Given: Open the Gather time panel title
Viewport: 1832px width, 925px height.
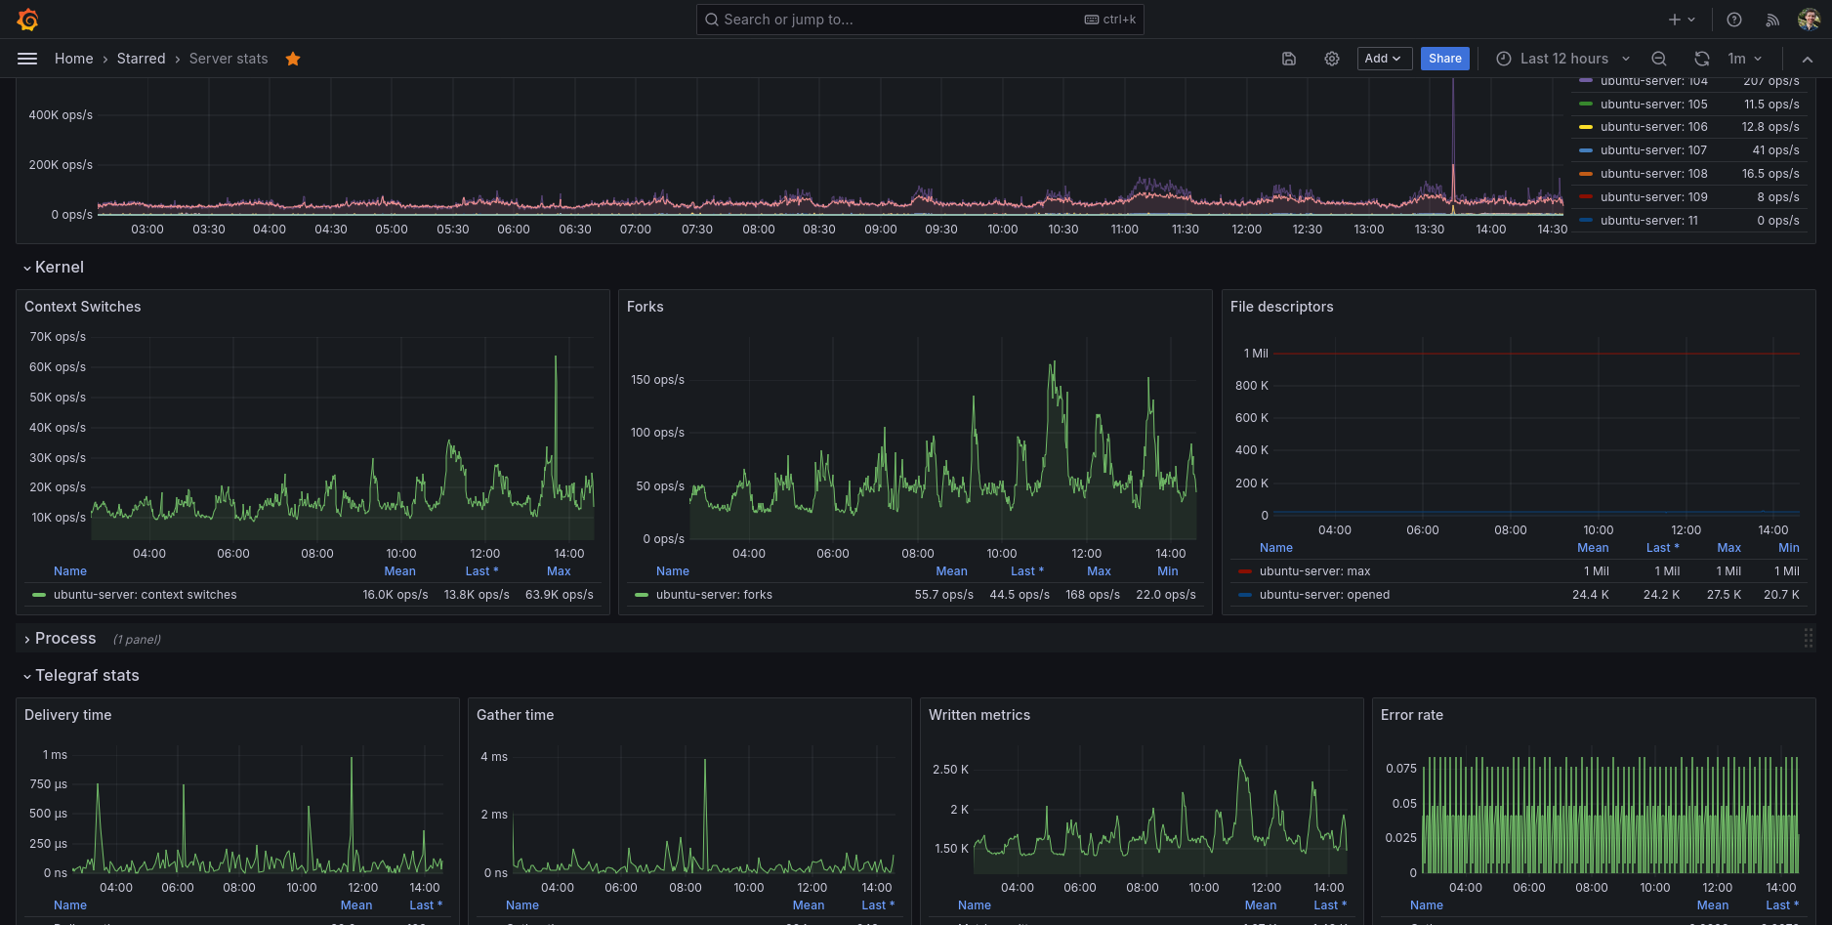Looking at the screenshot, I should pyautogui.click(x=516, y=715).
